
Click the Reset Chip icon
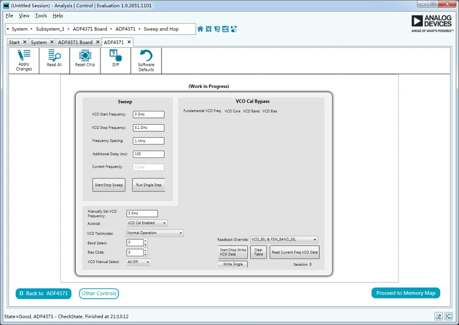coord(85,58)
